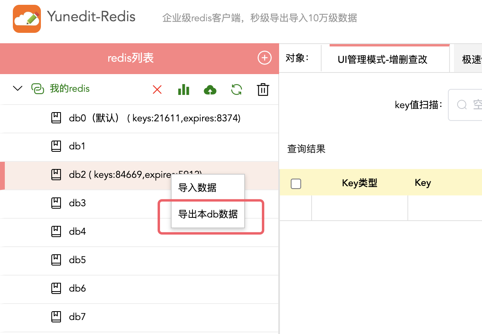
Task: Select the db7 database row
Action: point(139,317)
